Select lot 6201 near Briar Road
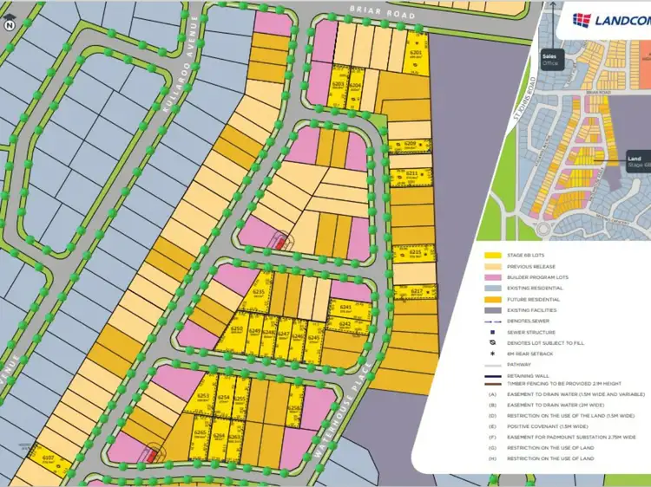 tap(416, 55)
